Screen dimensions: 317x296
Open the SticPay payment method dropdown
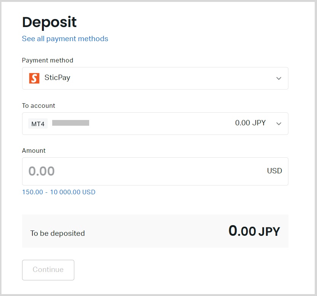[155, 78]
